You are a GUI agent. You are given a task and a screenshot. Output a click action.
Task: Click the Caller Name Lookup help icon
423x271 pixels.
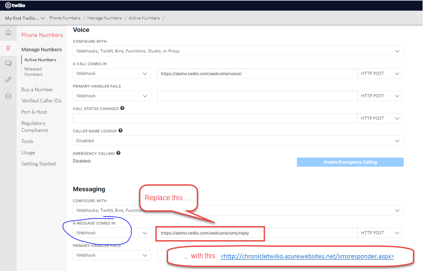point(121,131)
